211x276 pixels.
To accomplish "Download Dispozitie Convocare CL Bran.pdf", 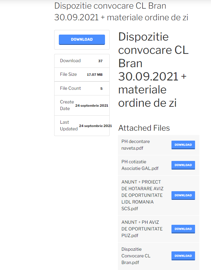I will [183, 256].
